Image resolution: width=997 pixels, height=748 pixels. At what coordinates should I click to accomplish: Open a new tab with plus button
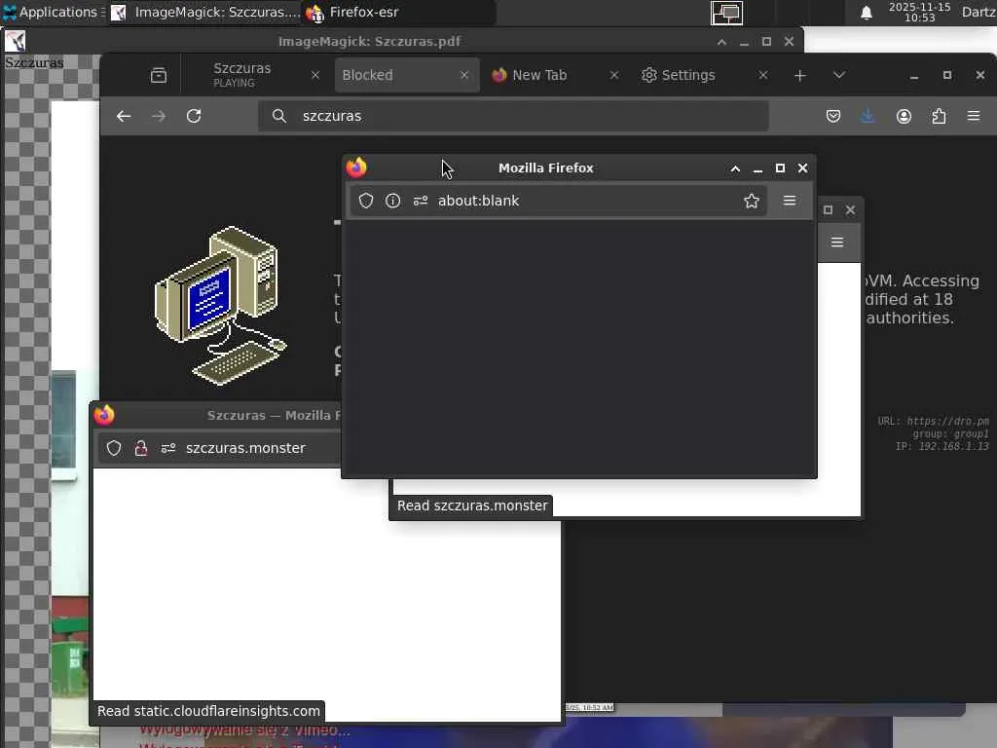pyautogui.click(x=800, y=76)
